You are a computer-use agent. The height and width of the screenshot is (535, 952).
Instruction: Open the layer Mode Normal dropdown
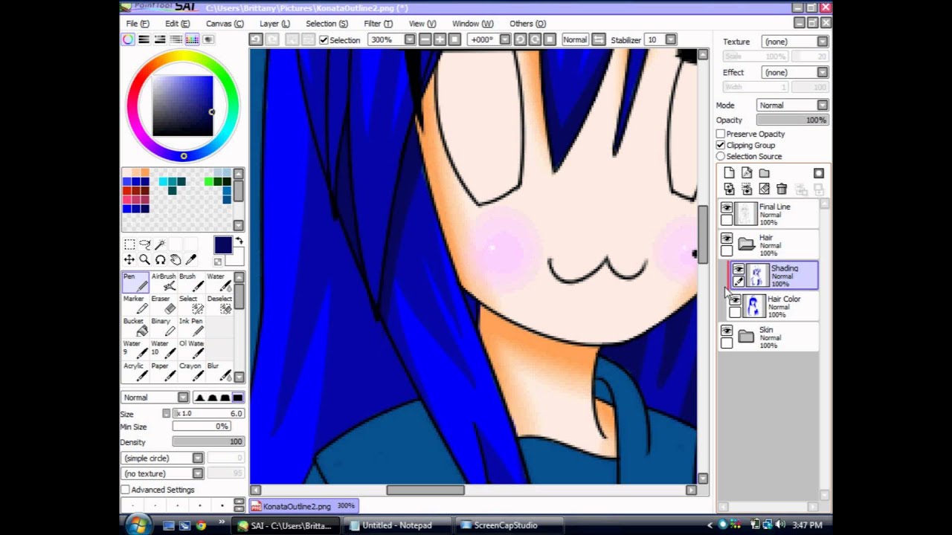tap(823, 106)
